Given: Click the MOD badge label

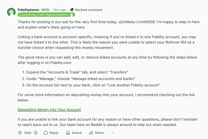Looking at the screenshot, I should coord(45,10).
